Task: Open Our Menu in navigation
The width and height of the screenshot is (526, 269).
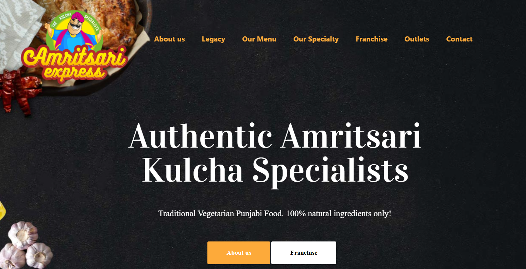Action: 259,39
